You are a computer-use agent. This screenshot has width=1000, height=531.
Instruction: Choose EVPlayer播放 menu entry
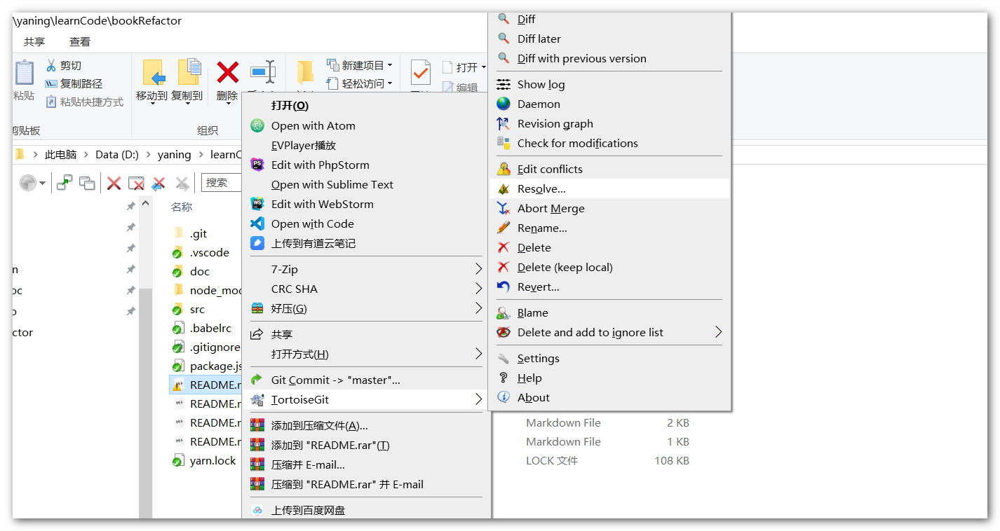click(x=367, y=145)
